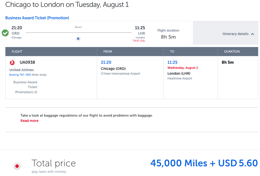The height and width of the screenshot is (176, 260).
Task: Click the Itinerary details header button
Action: coord(236,34)
